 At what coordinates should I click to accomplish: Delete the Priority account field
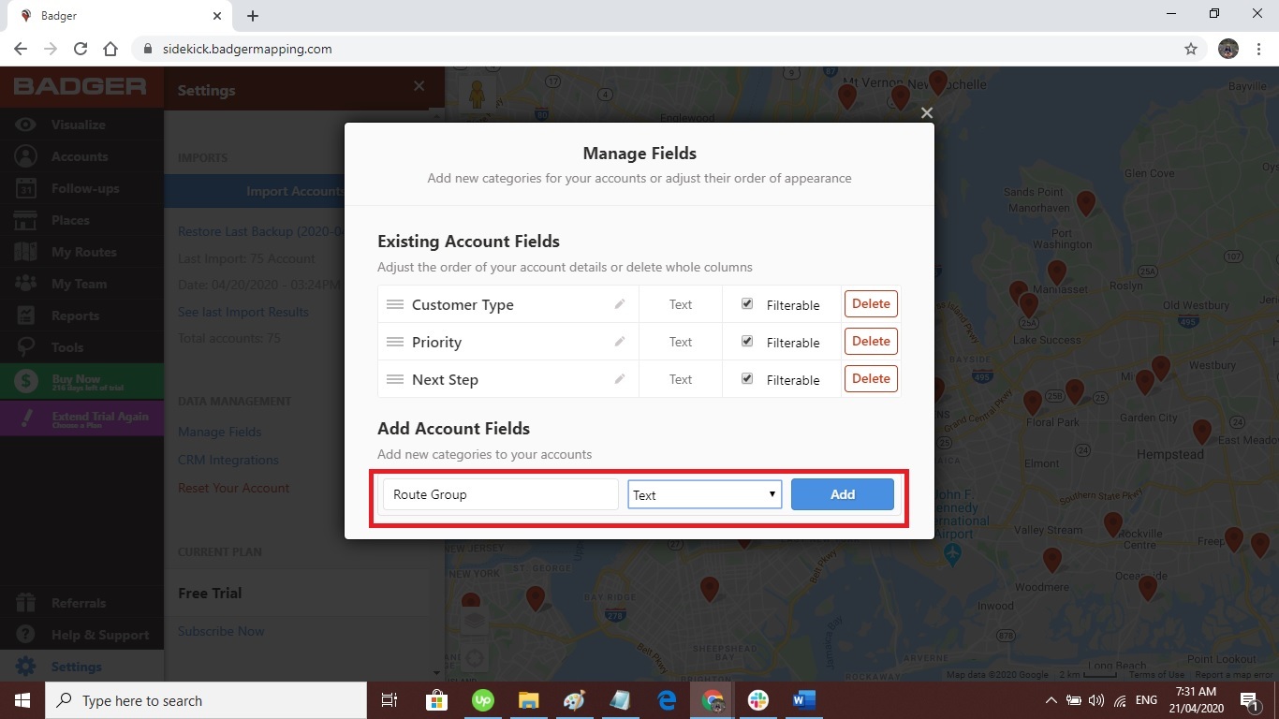coord(871,342)
